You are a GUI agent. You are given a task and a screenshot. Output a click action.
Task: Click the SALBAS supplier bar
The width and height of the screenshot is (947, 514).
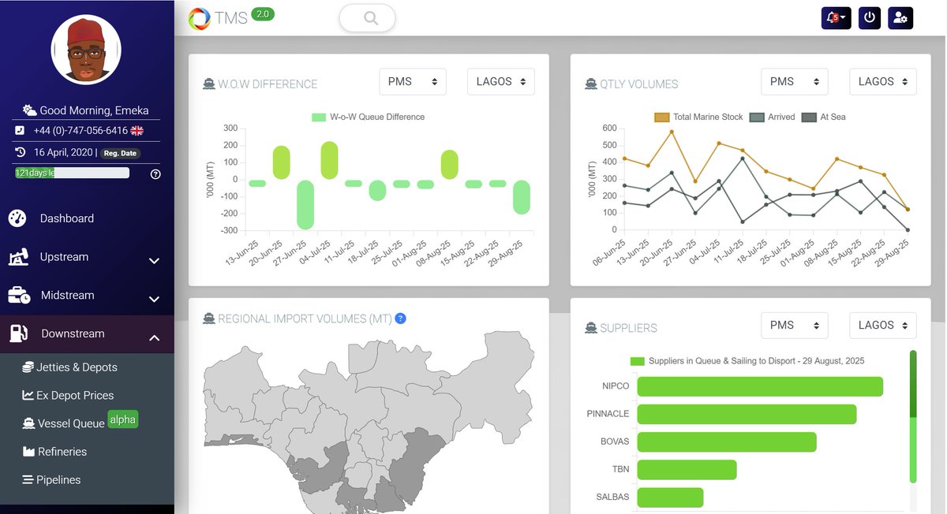coord(670,497)
